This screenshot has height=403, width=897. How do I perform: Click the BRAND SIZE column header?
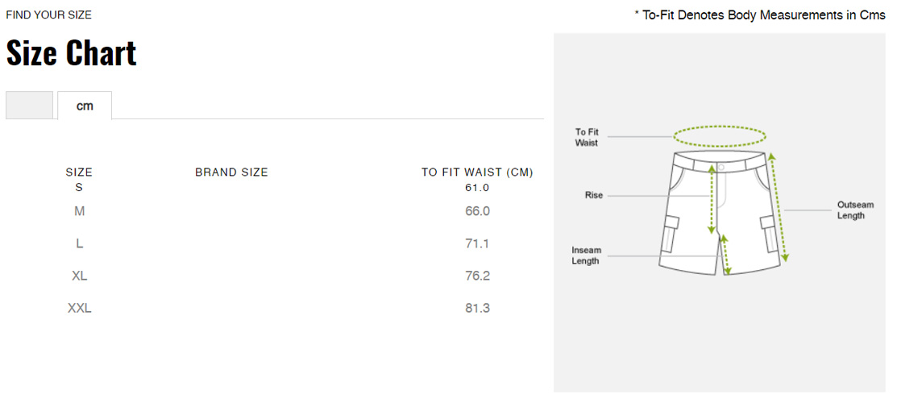coord(231,172)
